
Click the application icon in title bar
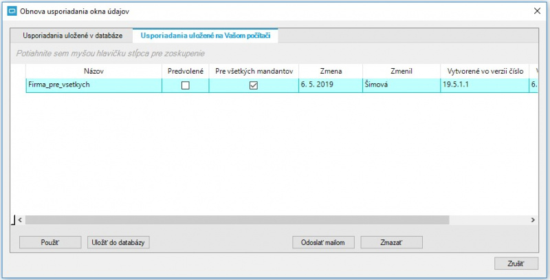12,11
